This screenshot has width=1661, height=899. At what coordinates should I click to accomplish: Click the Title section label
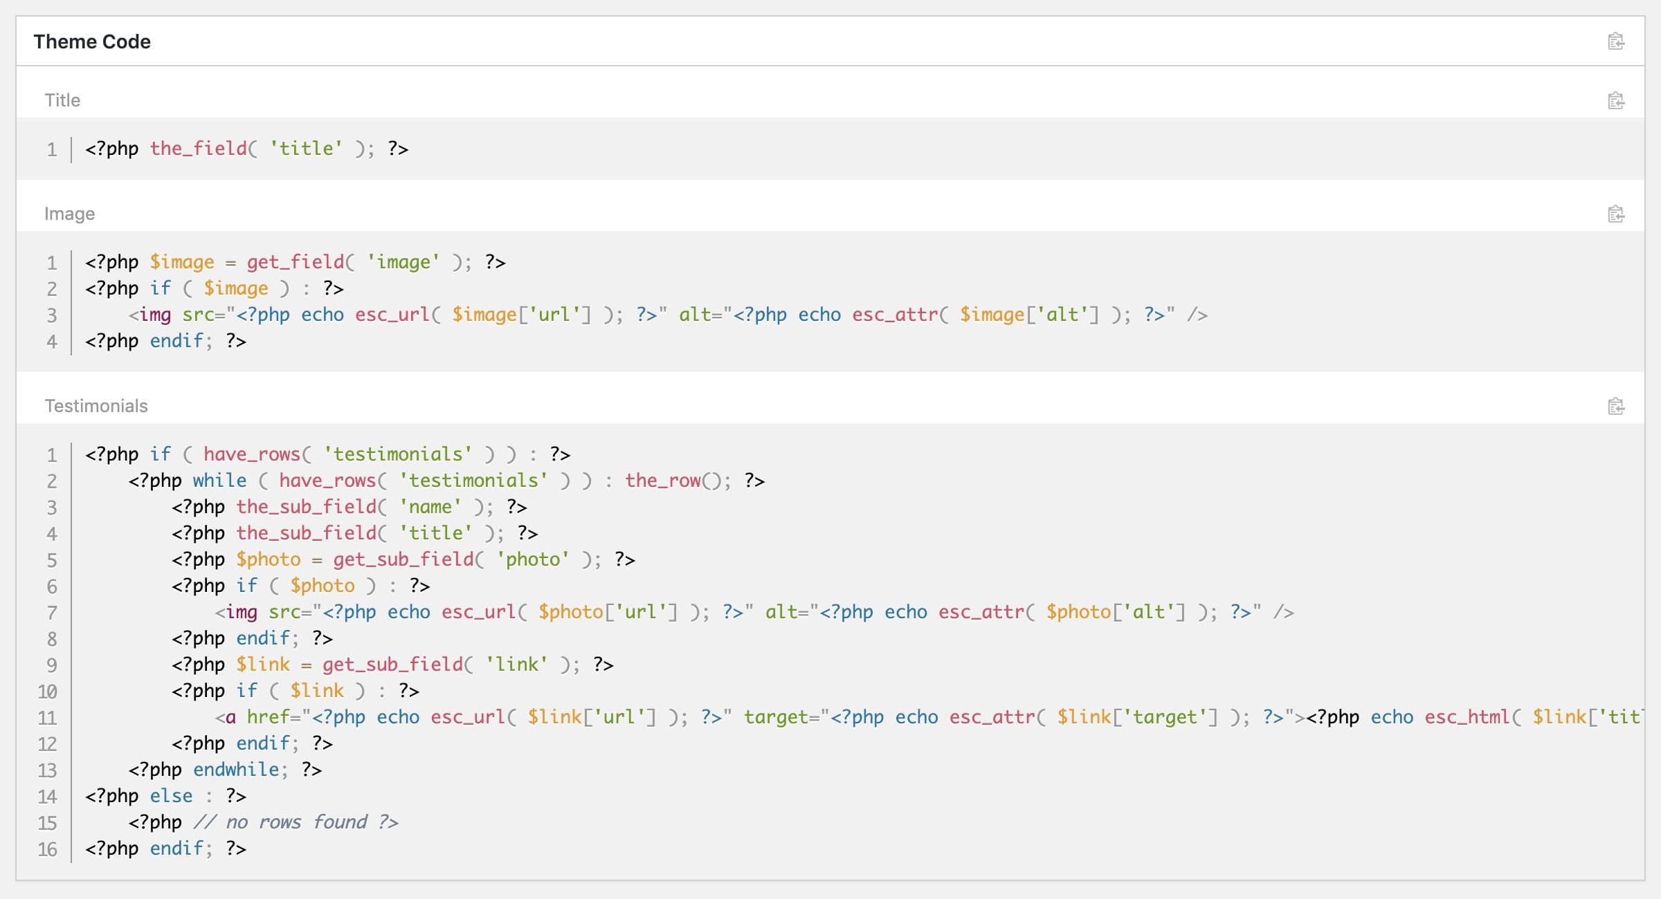[x=62, y=100]
